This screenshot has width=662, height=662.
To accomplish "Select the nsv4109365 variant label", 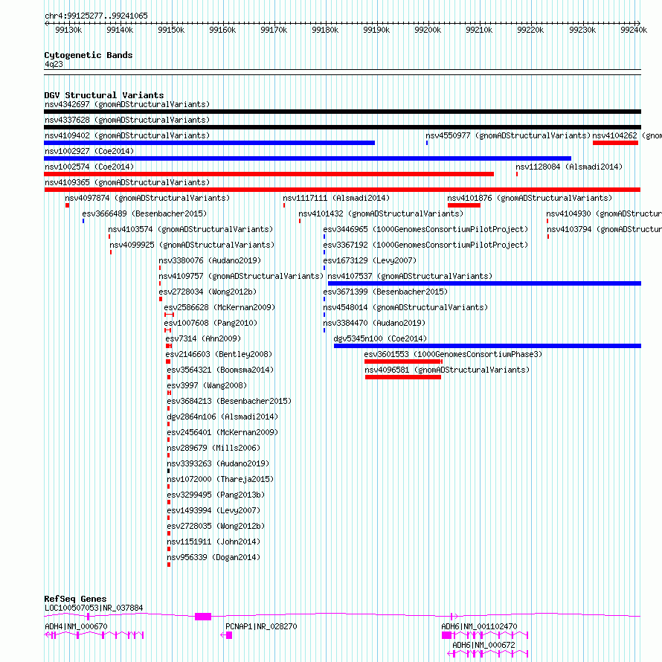I will (x=127, y=182).
